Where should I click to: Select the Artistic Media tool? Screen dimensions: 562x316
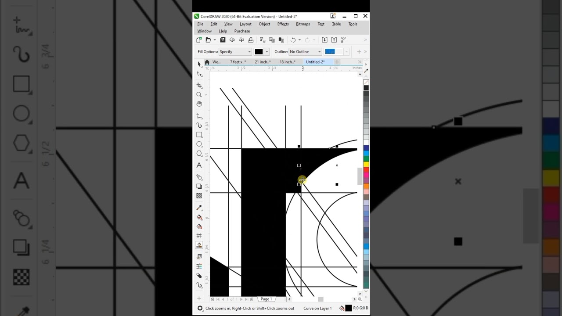tap(199, 125)
